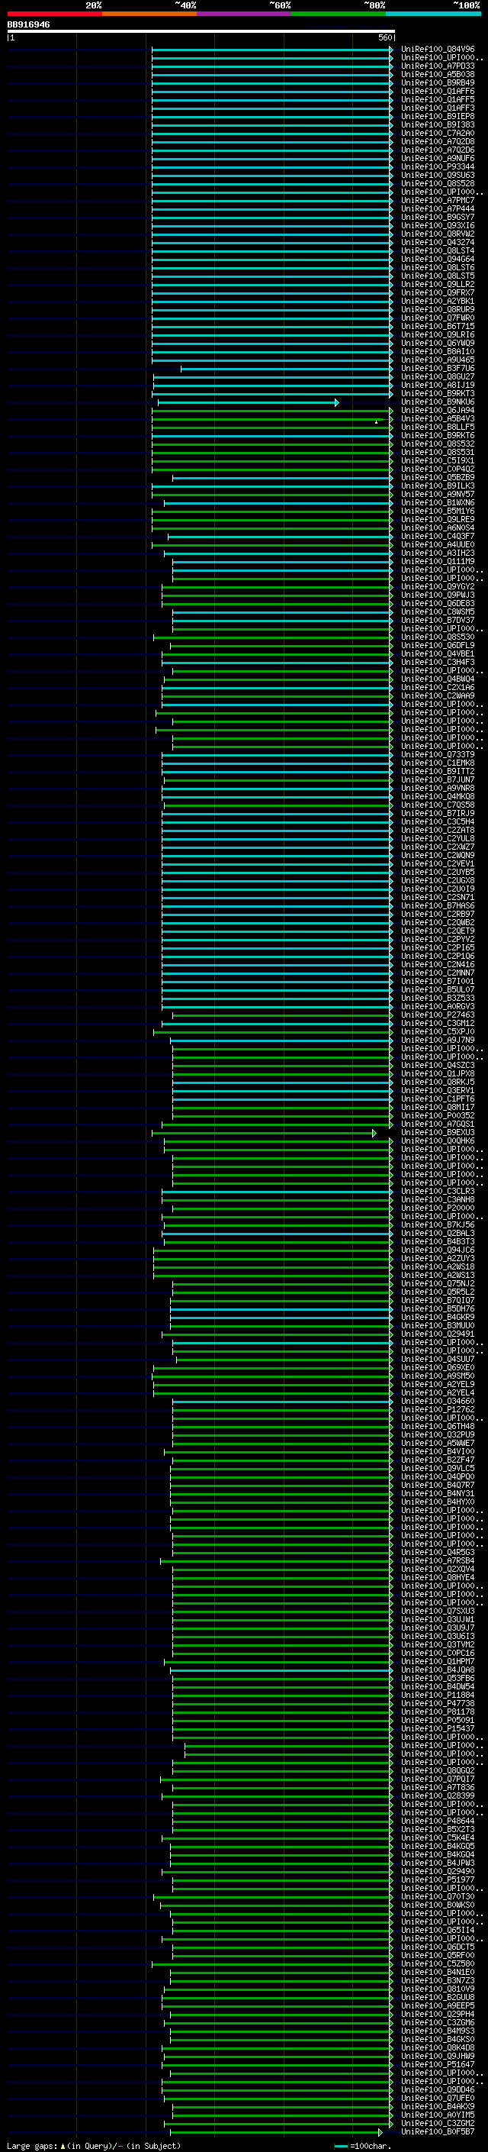The image size is (488, 2152).
Task: Select hit label UniRef100_Q8S528
Action: click(438, 184)
